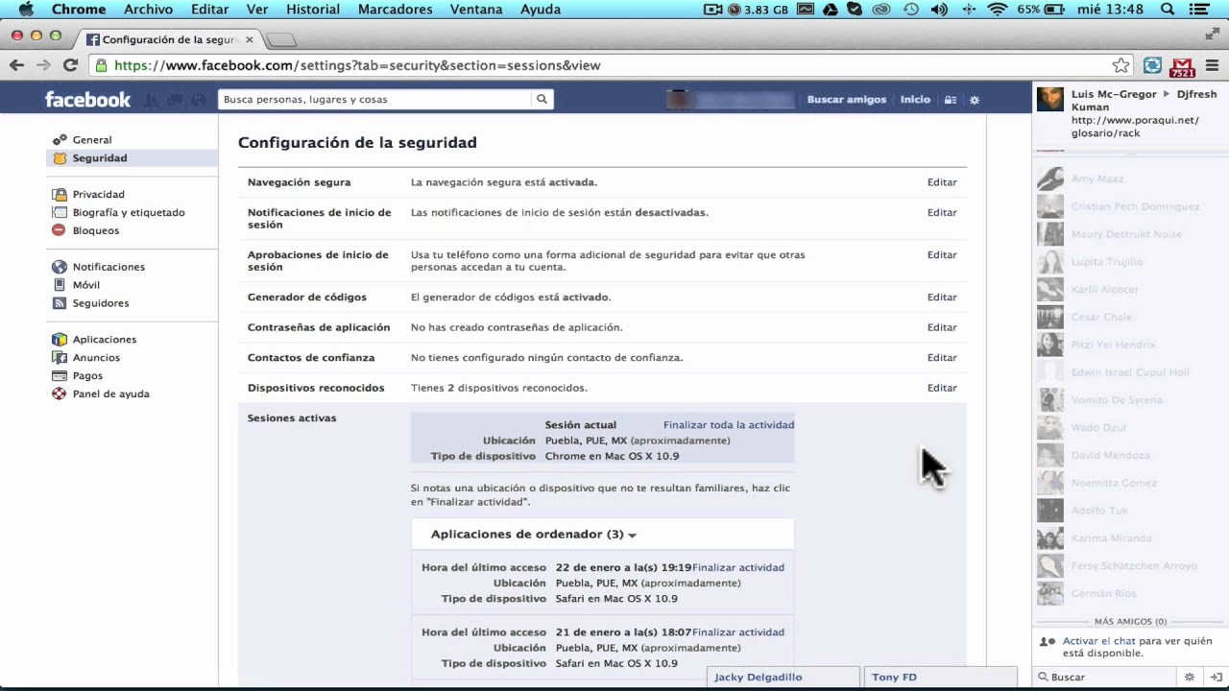Open the Anuncios icon
This screenshot has width=1229, height=691.
click(x=60, y=358)
